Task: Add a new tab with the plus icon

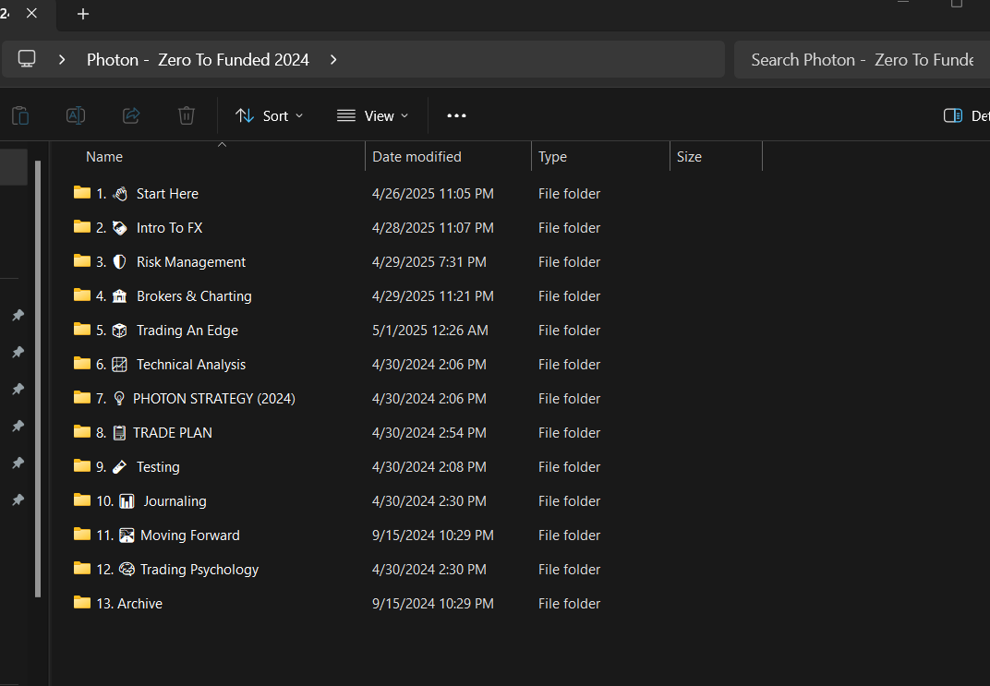Action: tap(83, 14)
